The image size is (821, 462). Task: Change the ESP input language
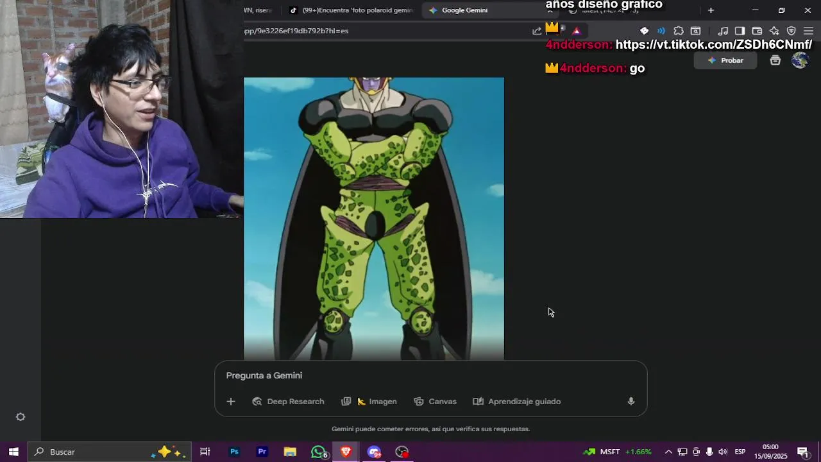[x=740, y=452]
